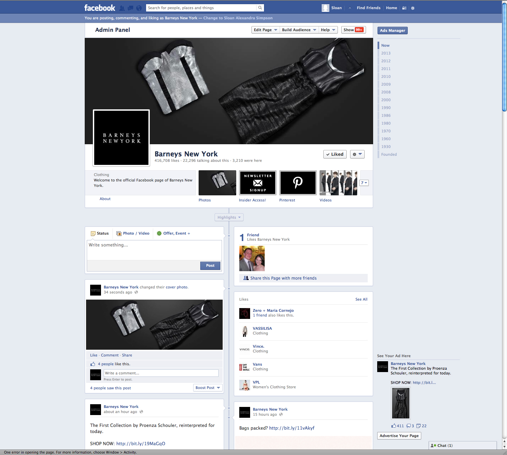
Task: Click the Post button
Action: pos(210,266)
